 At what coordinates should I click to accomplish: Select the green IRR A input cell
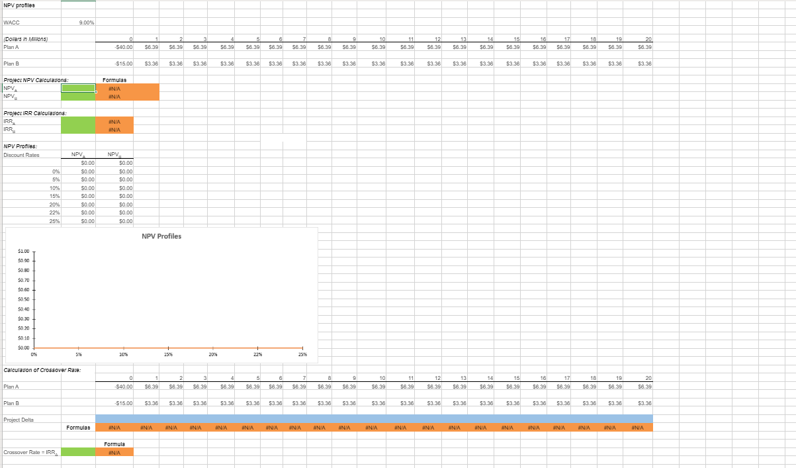(79, 121)
